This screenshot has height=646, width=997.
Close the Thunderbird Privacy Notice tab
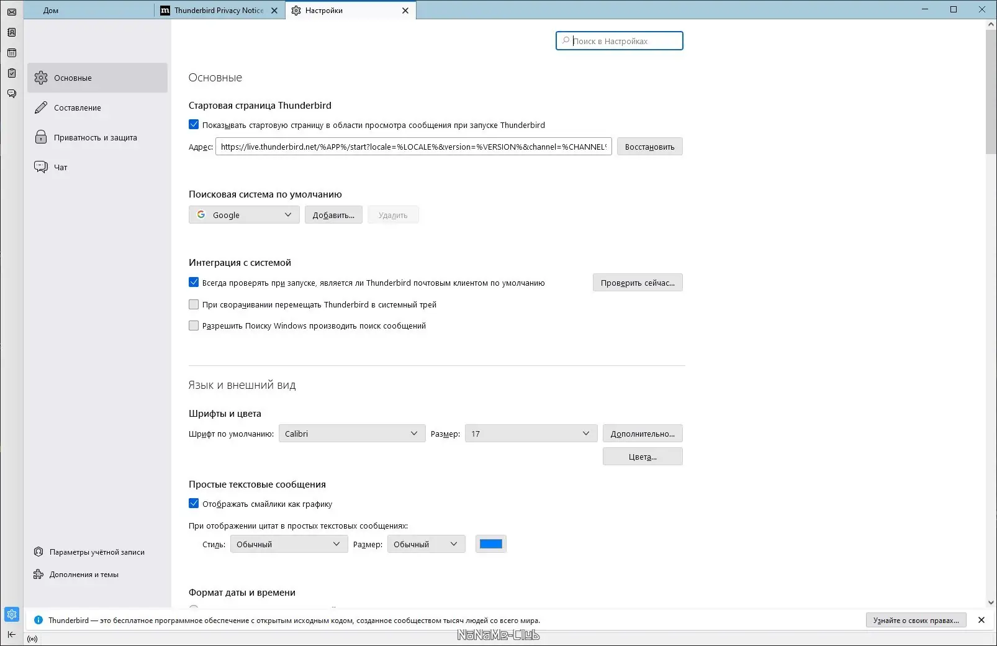point(274,11)
